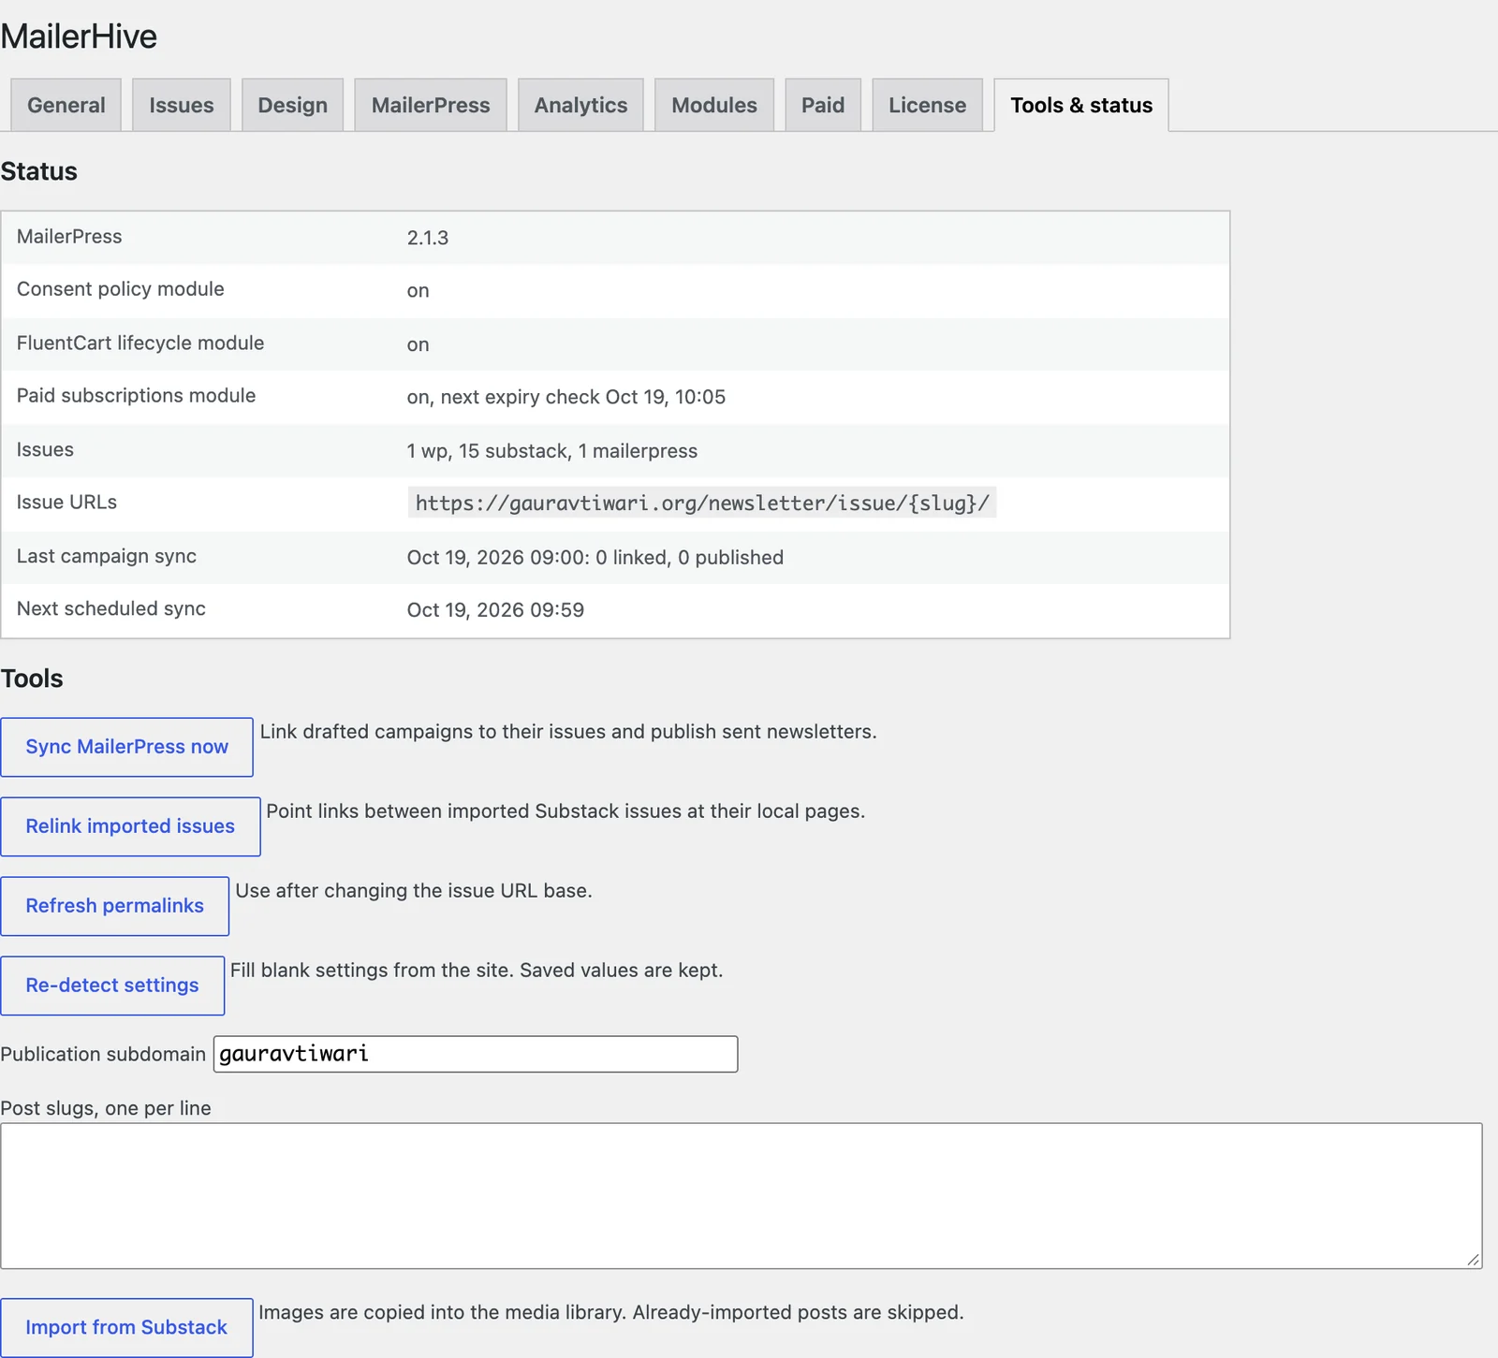Viewport: 1498px width, 1358px height.
Task: Select the Tools & status tab
Action: [1081, 105]
